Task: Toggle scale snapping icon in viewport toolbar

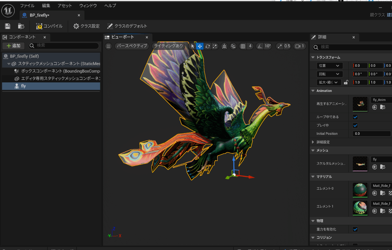Action: coord(280,46)
